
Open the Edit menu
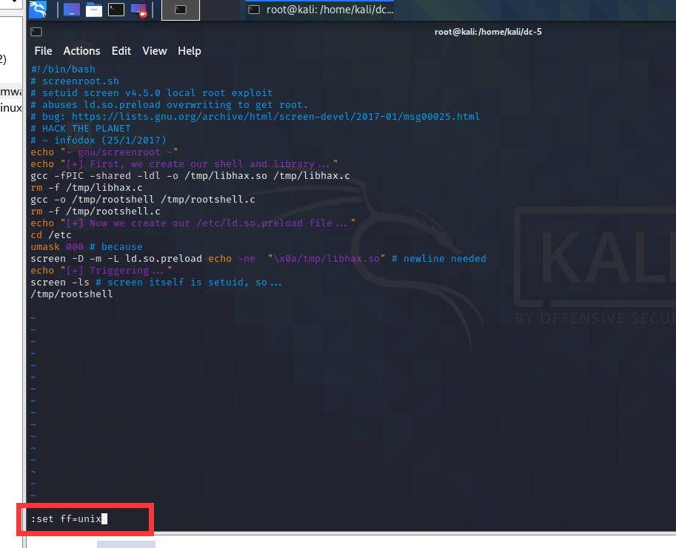[121, 51]
